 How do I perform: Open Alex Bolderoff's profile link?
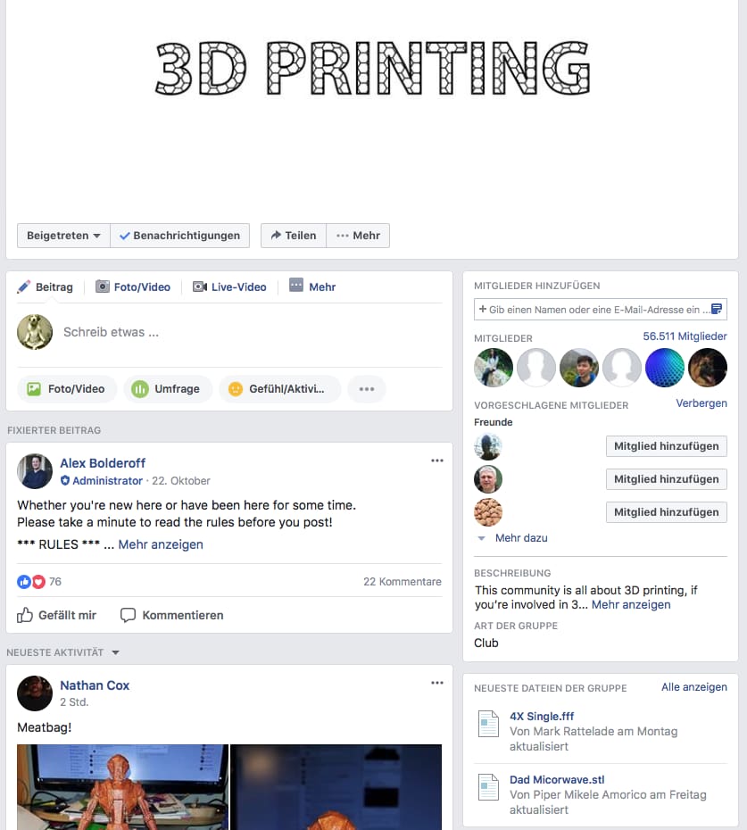[x=103, y=463]
